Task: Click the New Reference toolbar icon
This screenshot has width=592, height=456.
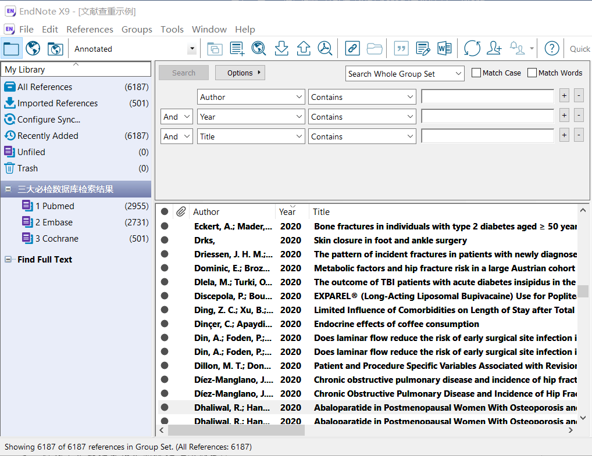Action: [x=237, y=49]
